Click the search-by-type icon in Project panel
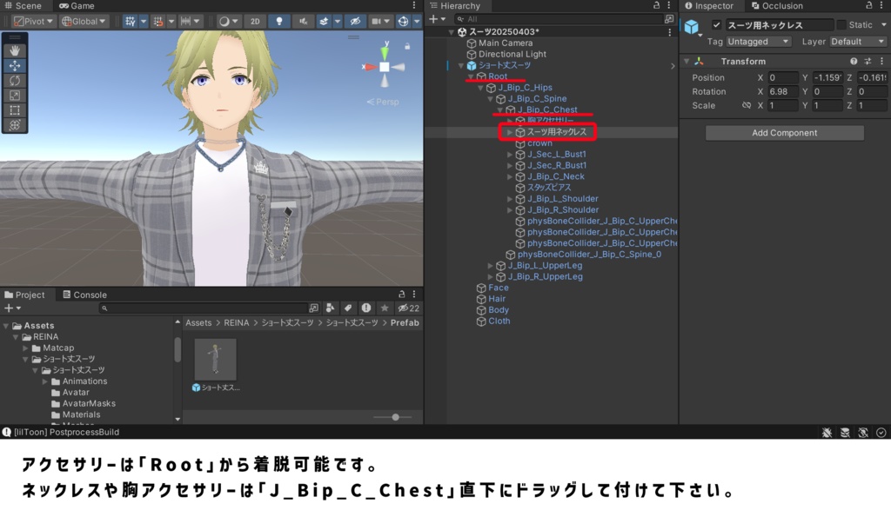 pos(329,308)
